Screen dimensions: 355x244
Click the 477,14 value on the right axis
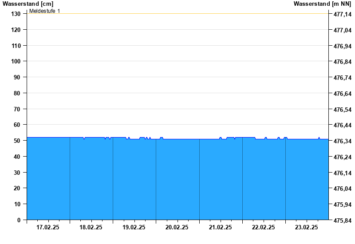(342, 14)
